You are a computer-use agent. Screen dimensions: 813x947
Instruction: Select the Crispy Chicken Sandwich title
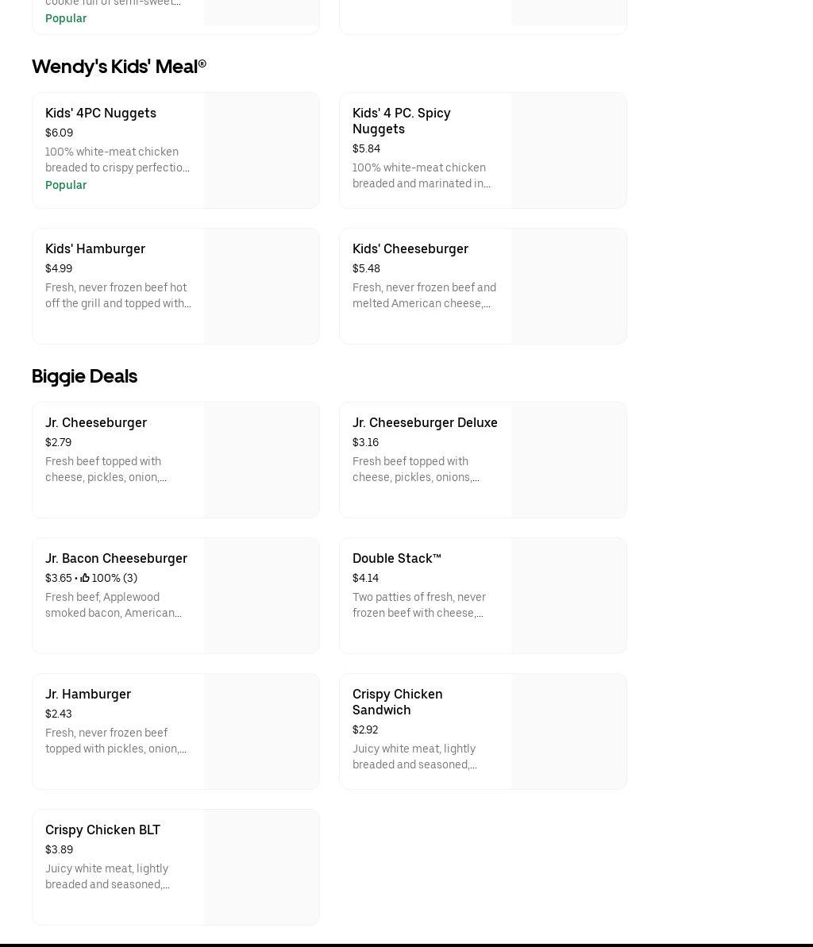pos(398,703)
